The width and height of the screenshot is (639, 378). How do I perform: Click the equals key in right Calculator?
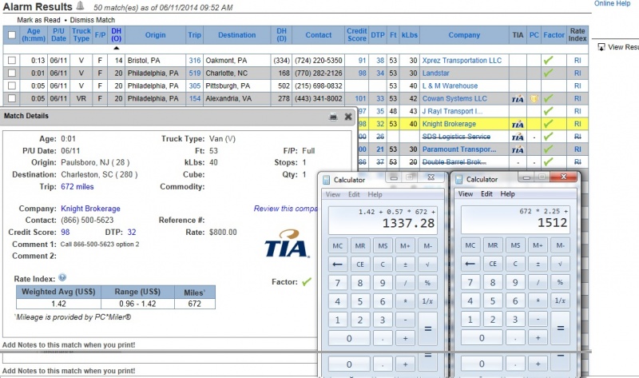[561, 328]
